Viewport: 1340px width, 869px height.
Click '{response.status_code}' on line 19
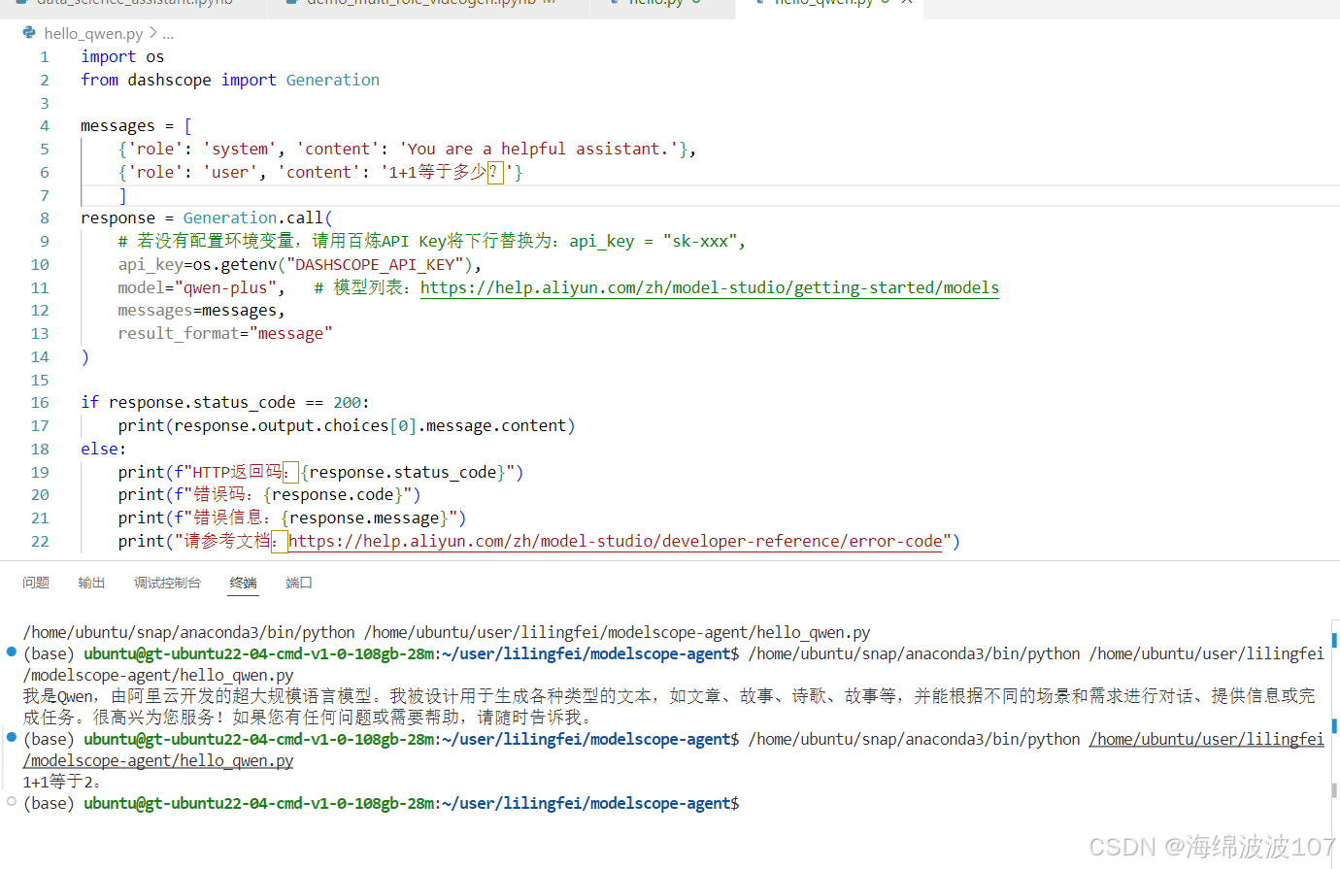click(x=403, y=472)
